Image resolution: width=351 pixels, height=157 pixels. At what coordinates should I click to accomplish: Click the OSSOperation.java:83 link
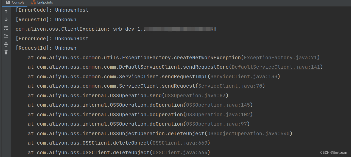tap(195, 95)
